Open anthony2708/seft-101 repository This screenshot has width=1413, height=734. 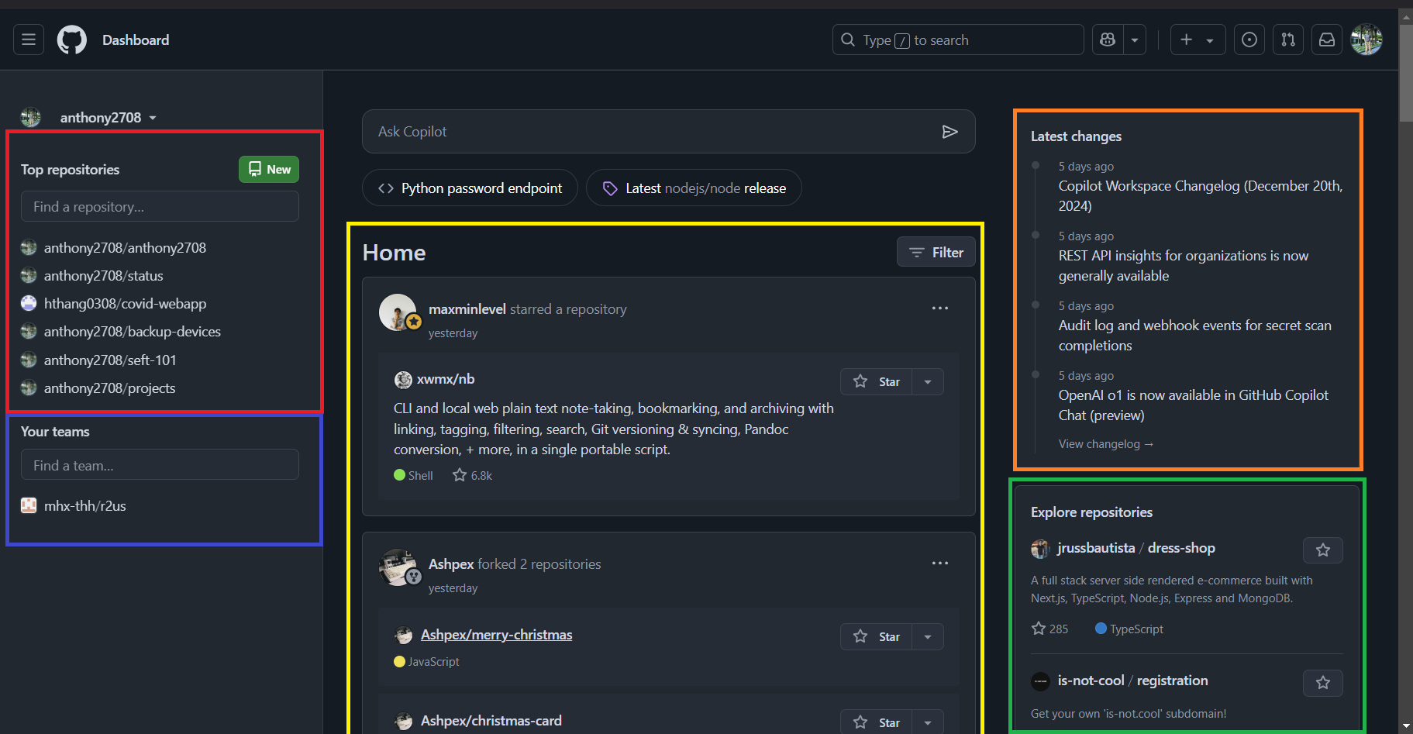pos(110,360)
